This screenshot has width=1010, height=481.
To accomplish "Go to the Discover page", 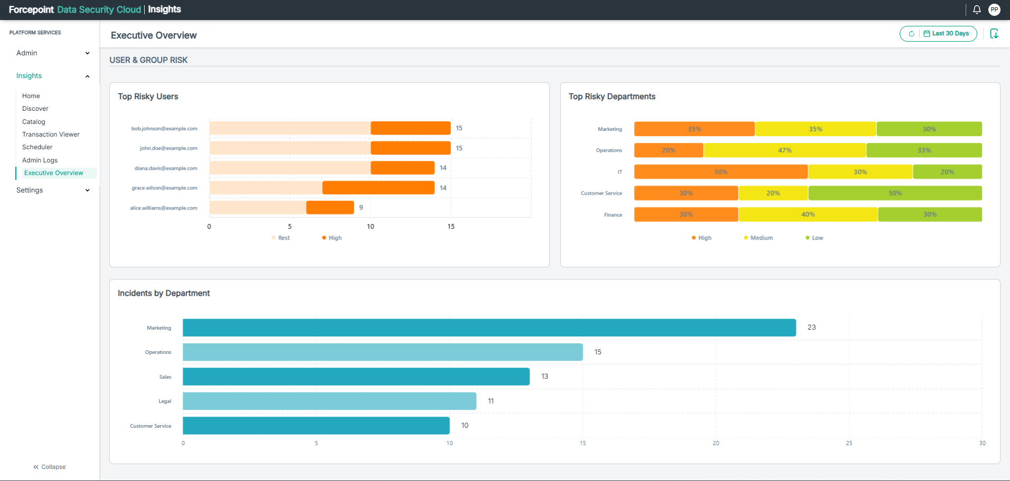I will 35,109.
